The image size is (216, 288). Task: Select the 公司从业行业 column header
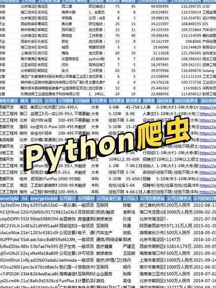coord(109,198)
